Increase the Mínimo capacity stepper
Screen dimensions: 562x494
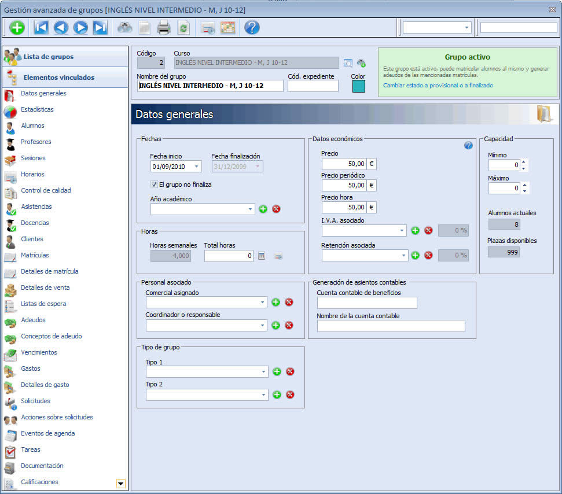524,162
